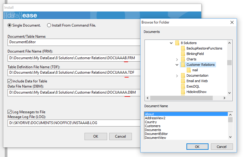This screenshot has width=245, height=157.
Task: Click the Message Log File field
Action: (x=74, y=123)
